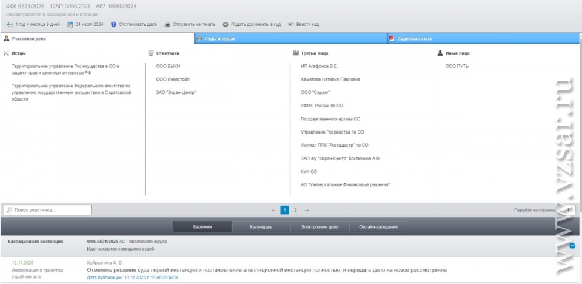This screenshot has height=284, width=582.
Task: Open the Участники дела tab
Action: click(28, 38)
